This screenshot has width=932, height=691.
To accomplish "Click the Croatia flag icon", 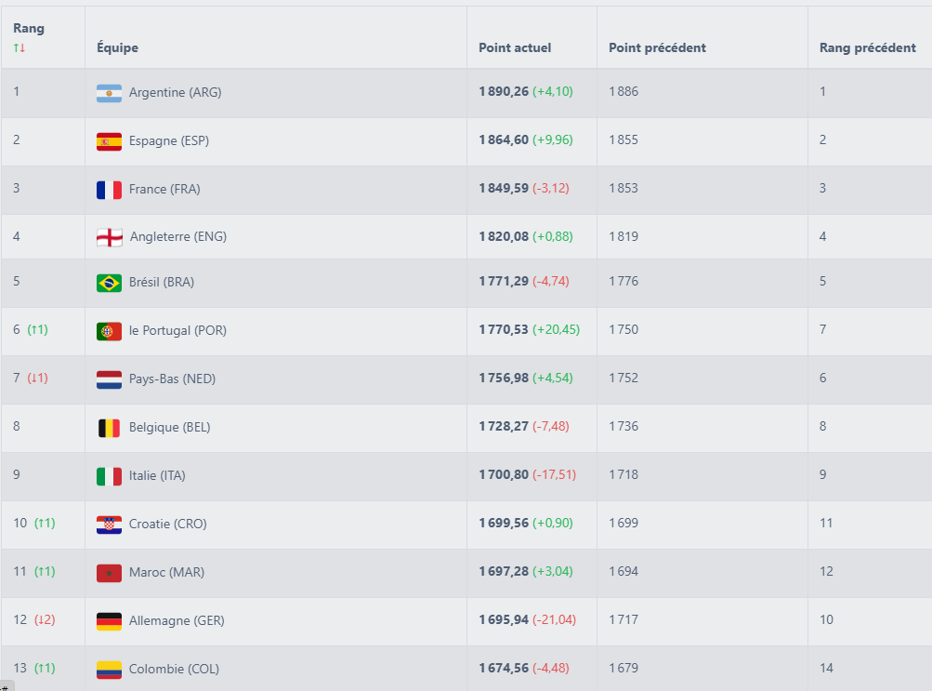I will pyautogui.click(x=110, y=525).
